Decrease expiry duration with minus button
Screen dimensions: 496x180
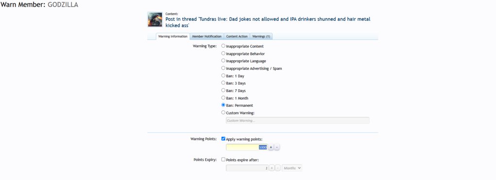tap(278, 168)
